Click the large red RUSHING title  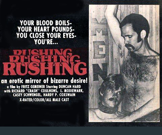click(x=45, y=69)
